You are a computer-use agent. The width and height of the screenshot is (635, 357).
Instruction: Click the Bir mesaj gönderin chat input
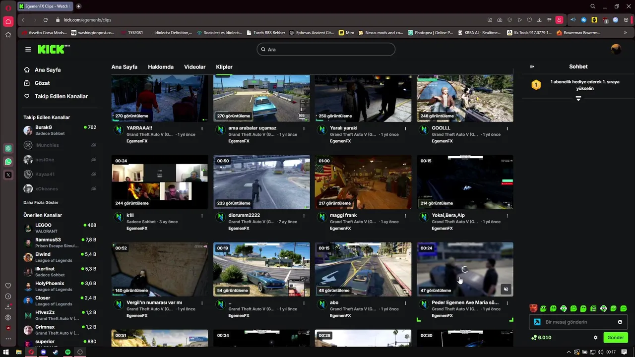(578, 322)
